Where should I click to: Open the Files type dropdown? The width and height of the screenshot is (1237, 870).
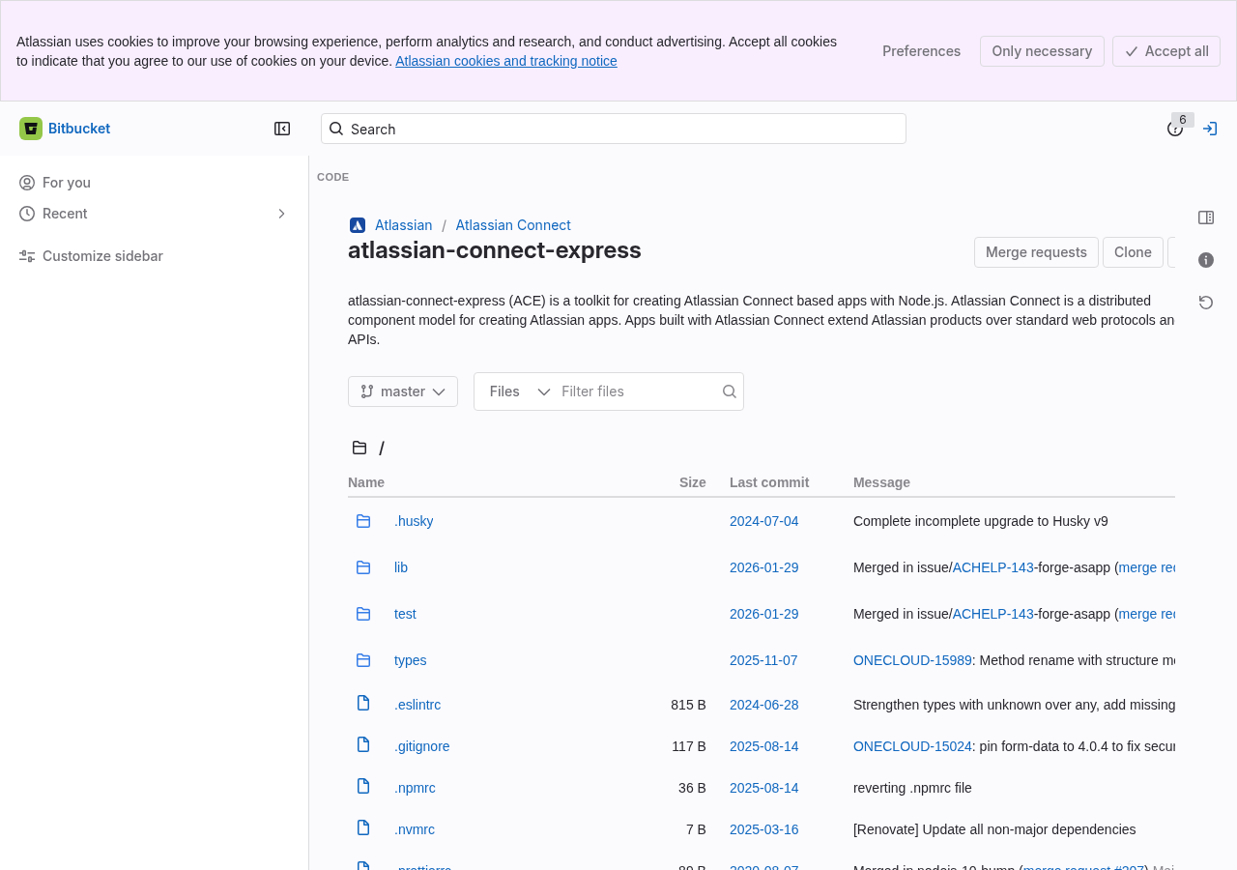point(519,391)
